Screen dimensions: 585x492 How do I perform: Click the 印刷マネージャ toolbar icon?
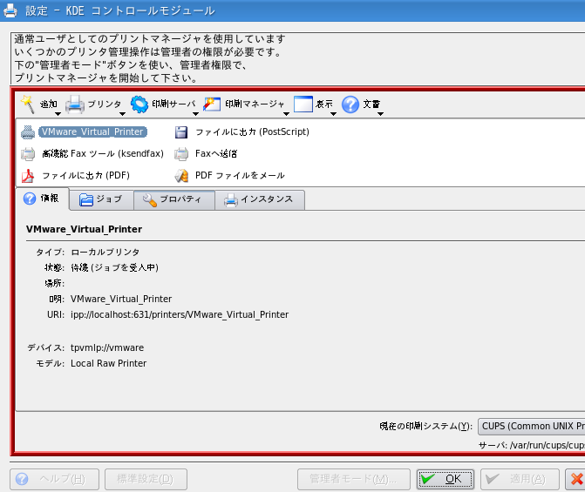tap(212, 104)
